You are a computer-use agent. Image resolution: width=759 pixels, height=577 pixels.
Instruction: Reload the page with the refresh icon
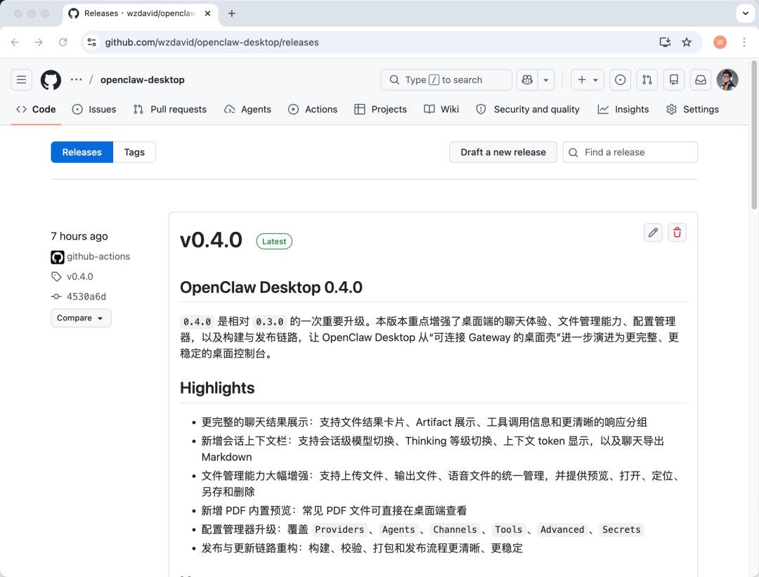pyautogui.click(x=63, y=43)
